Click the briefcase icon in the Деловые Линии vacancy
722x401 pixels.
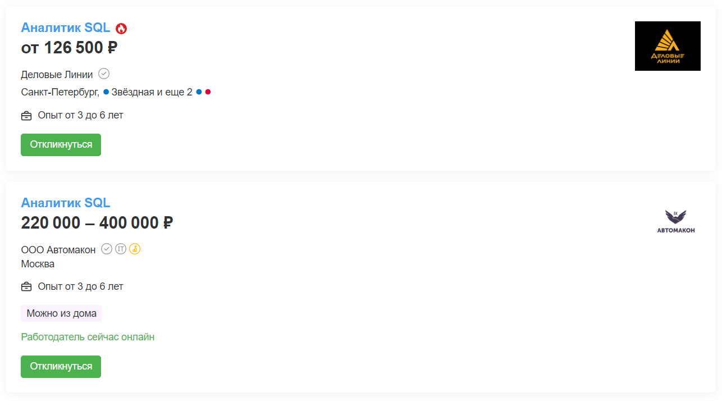pos(26,116)
